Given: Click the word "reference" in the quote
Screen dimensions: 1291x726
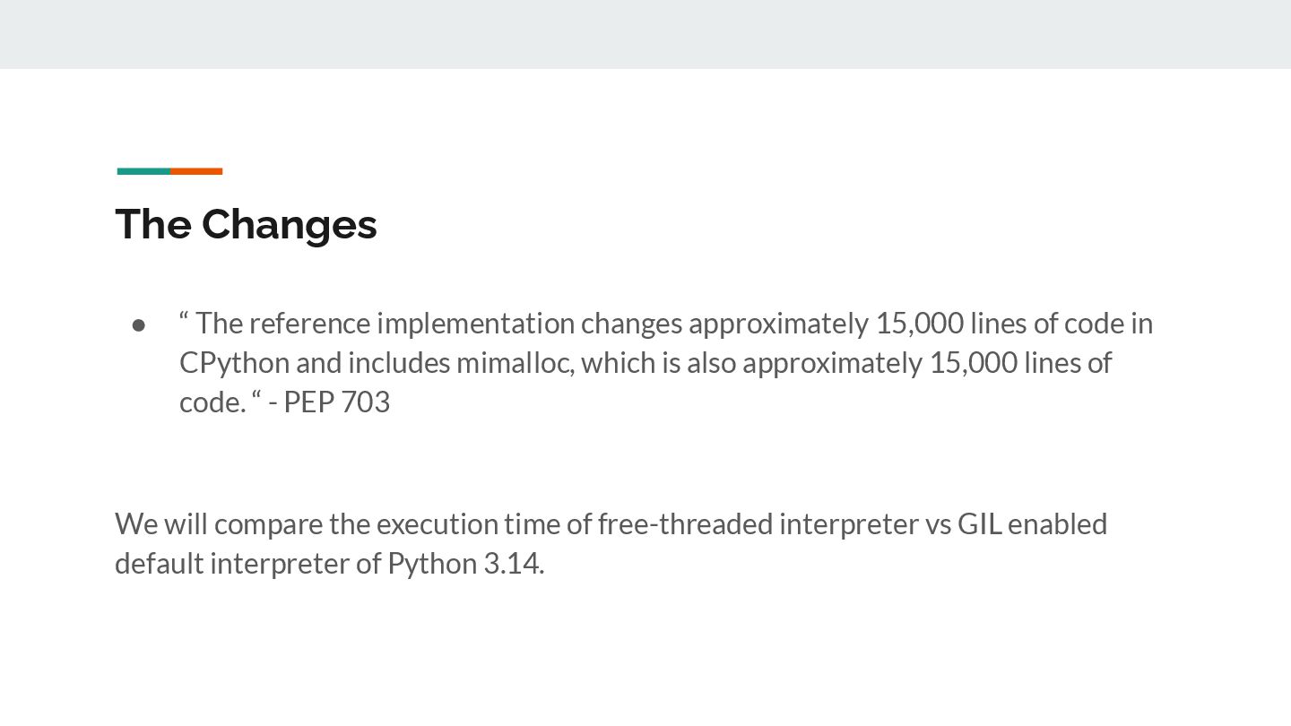Looking at the screenshot, I should pos(309,323).
